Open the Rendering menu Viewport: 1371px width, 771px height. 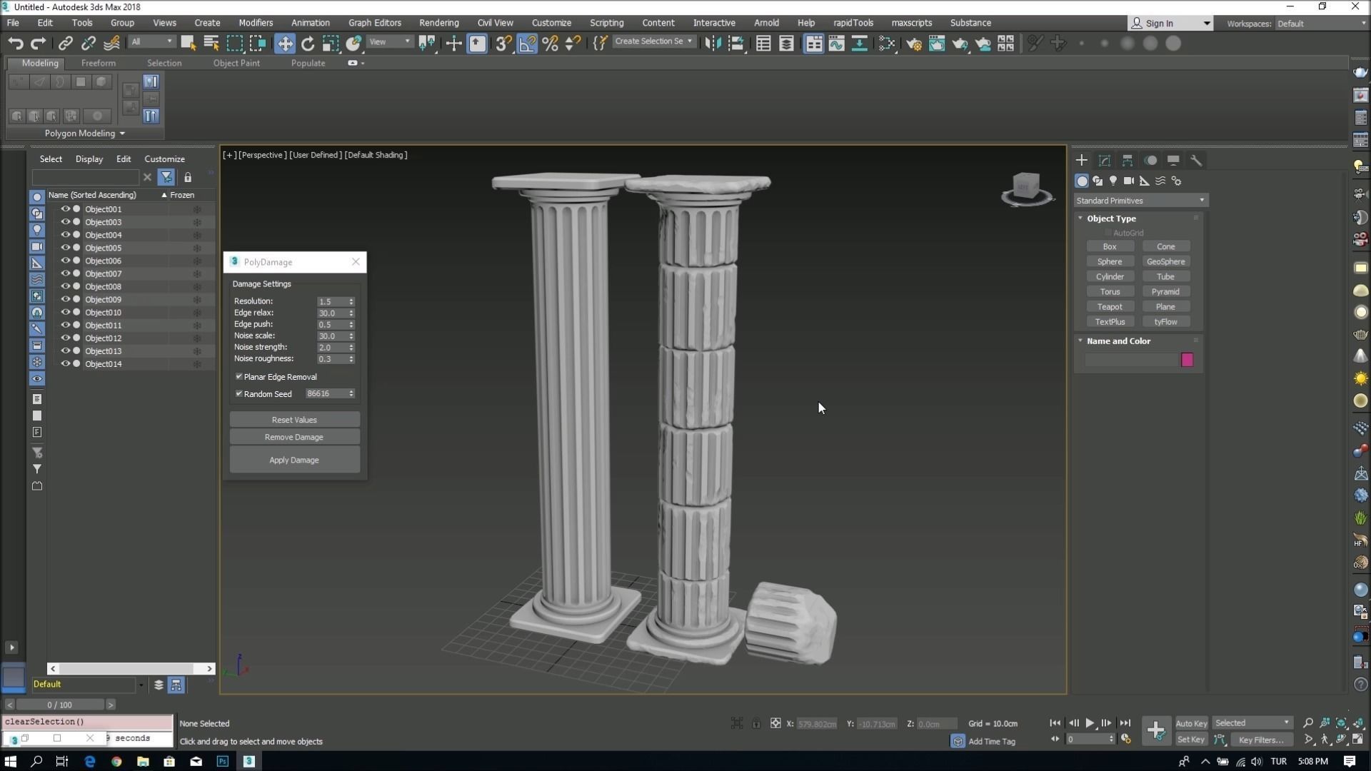438,23
